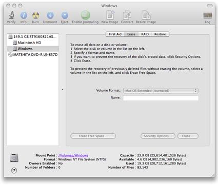Select the 149.1 GB ST9160821AS disk
Viewport: 218px width, 185px height.
(33, 36)
